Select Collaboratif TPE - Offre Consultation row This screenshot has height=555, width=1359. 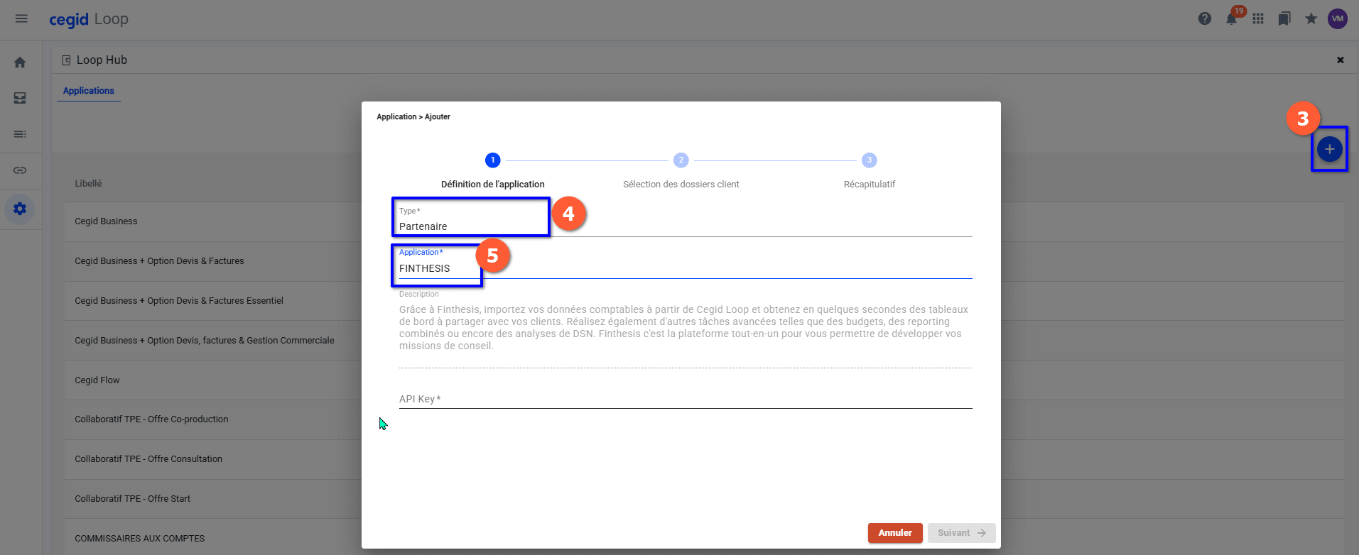213,459
